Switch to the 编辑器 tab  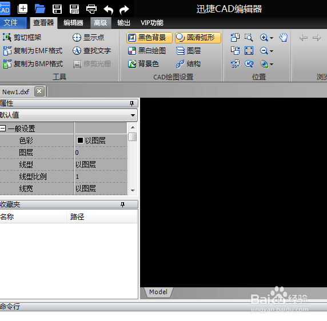(73, 23)
